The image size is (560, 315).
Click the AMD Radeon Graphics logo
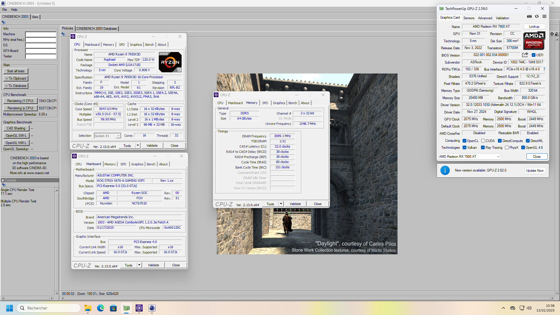pos(534,41)
